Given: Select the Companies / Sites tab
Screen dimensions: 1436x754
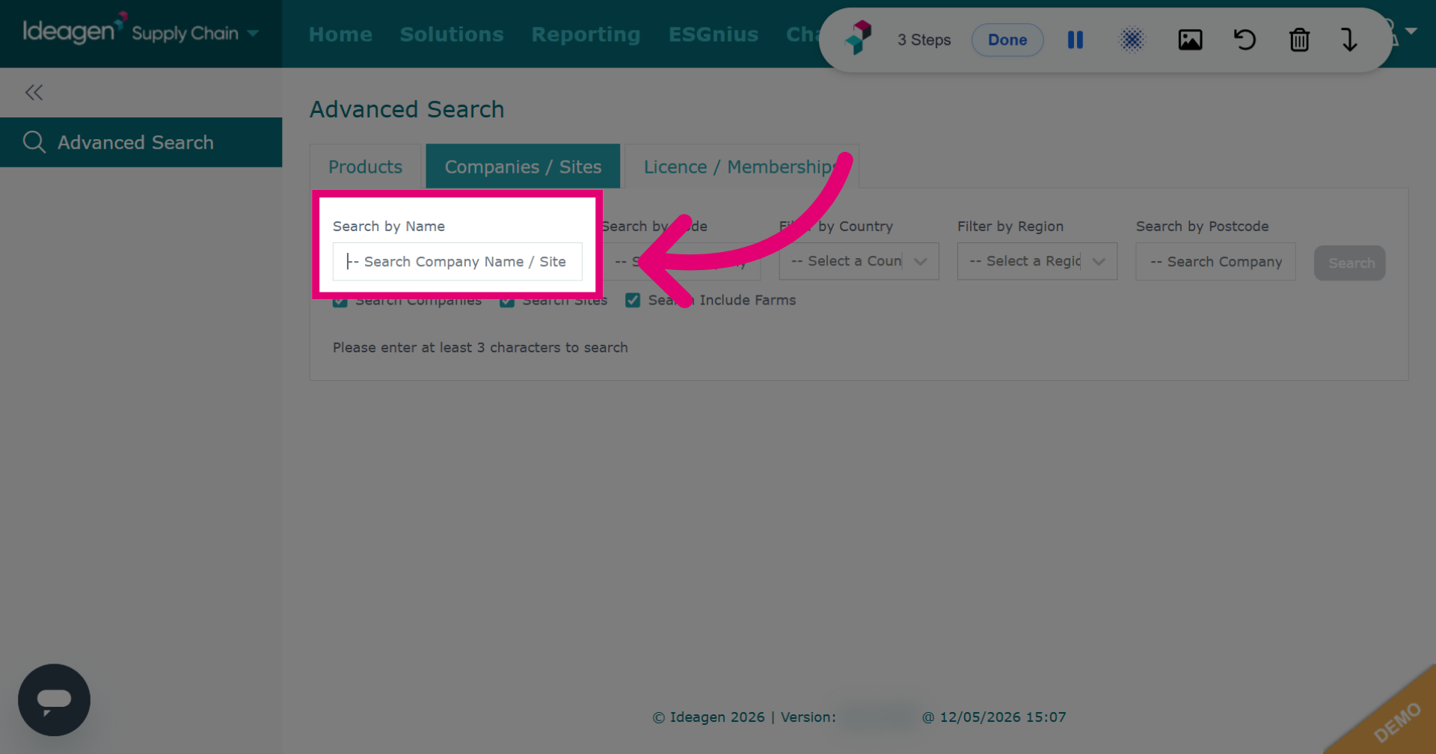Looking at the screenshot, I should point(523,166).
